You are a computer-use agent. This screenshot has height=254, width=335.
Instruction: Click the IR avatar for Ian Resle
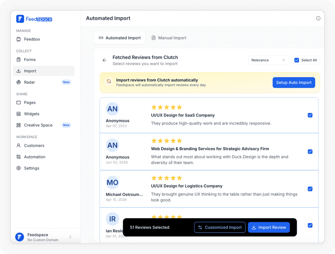click(x=112, y=219)
